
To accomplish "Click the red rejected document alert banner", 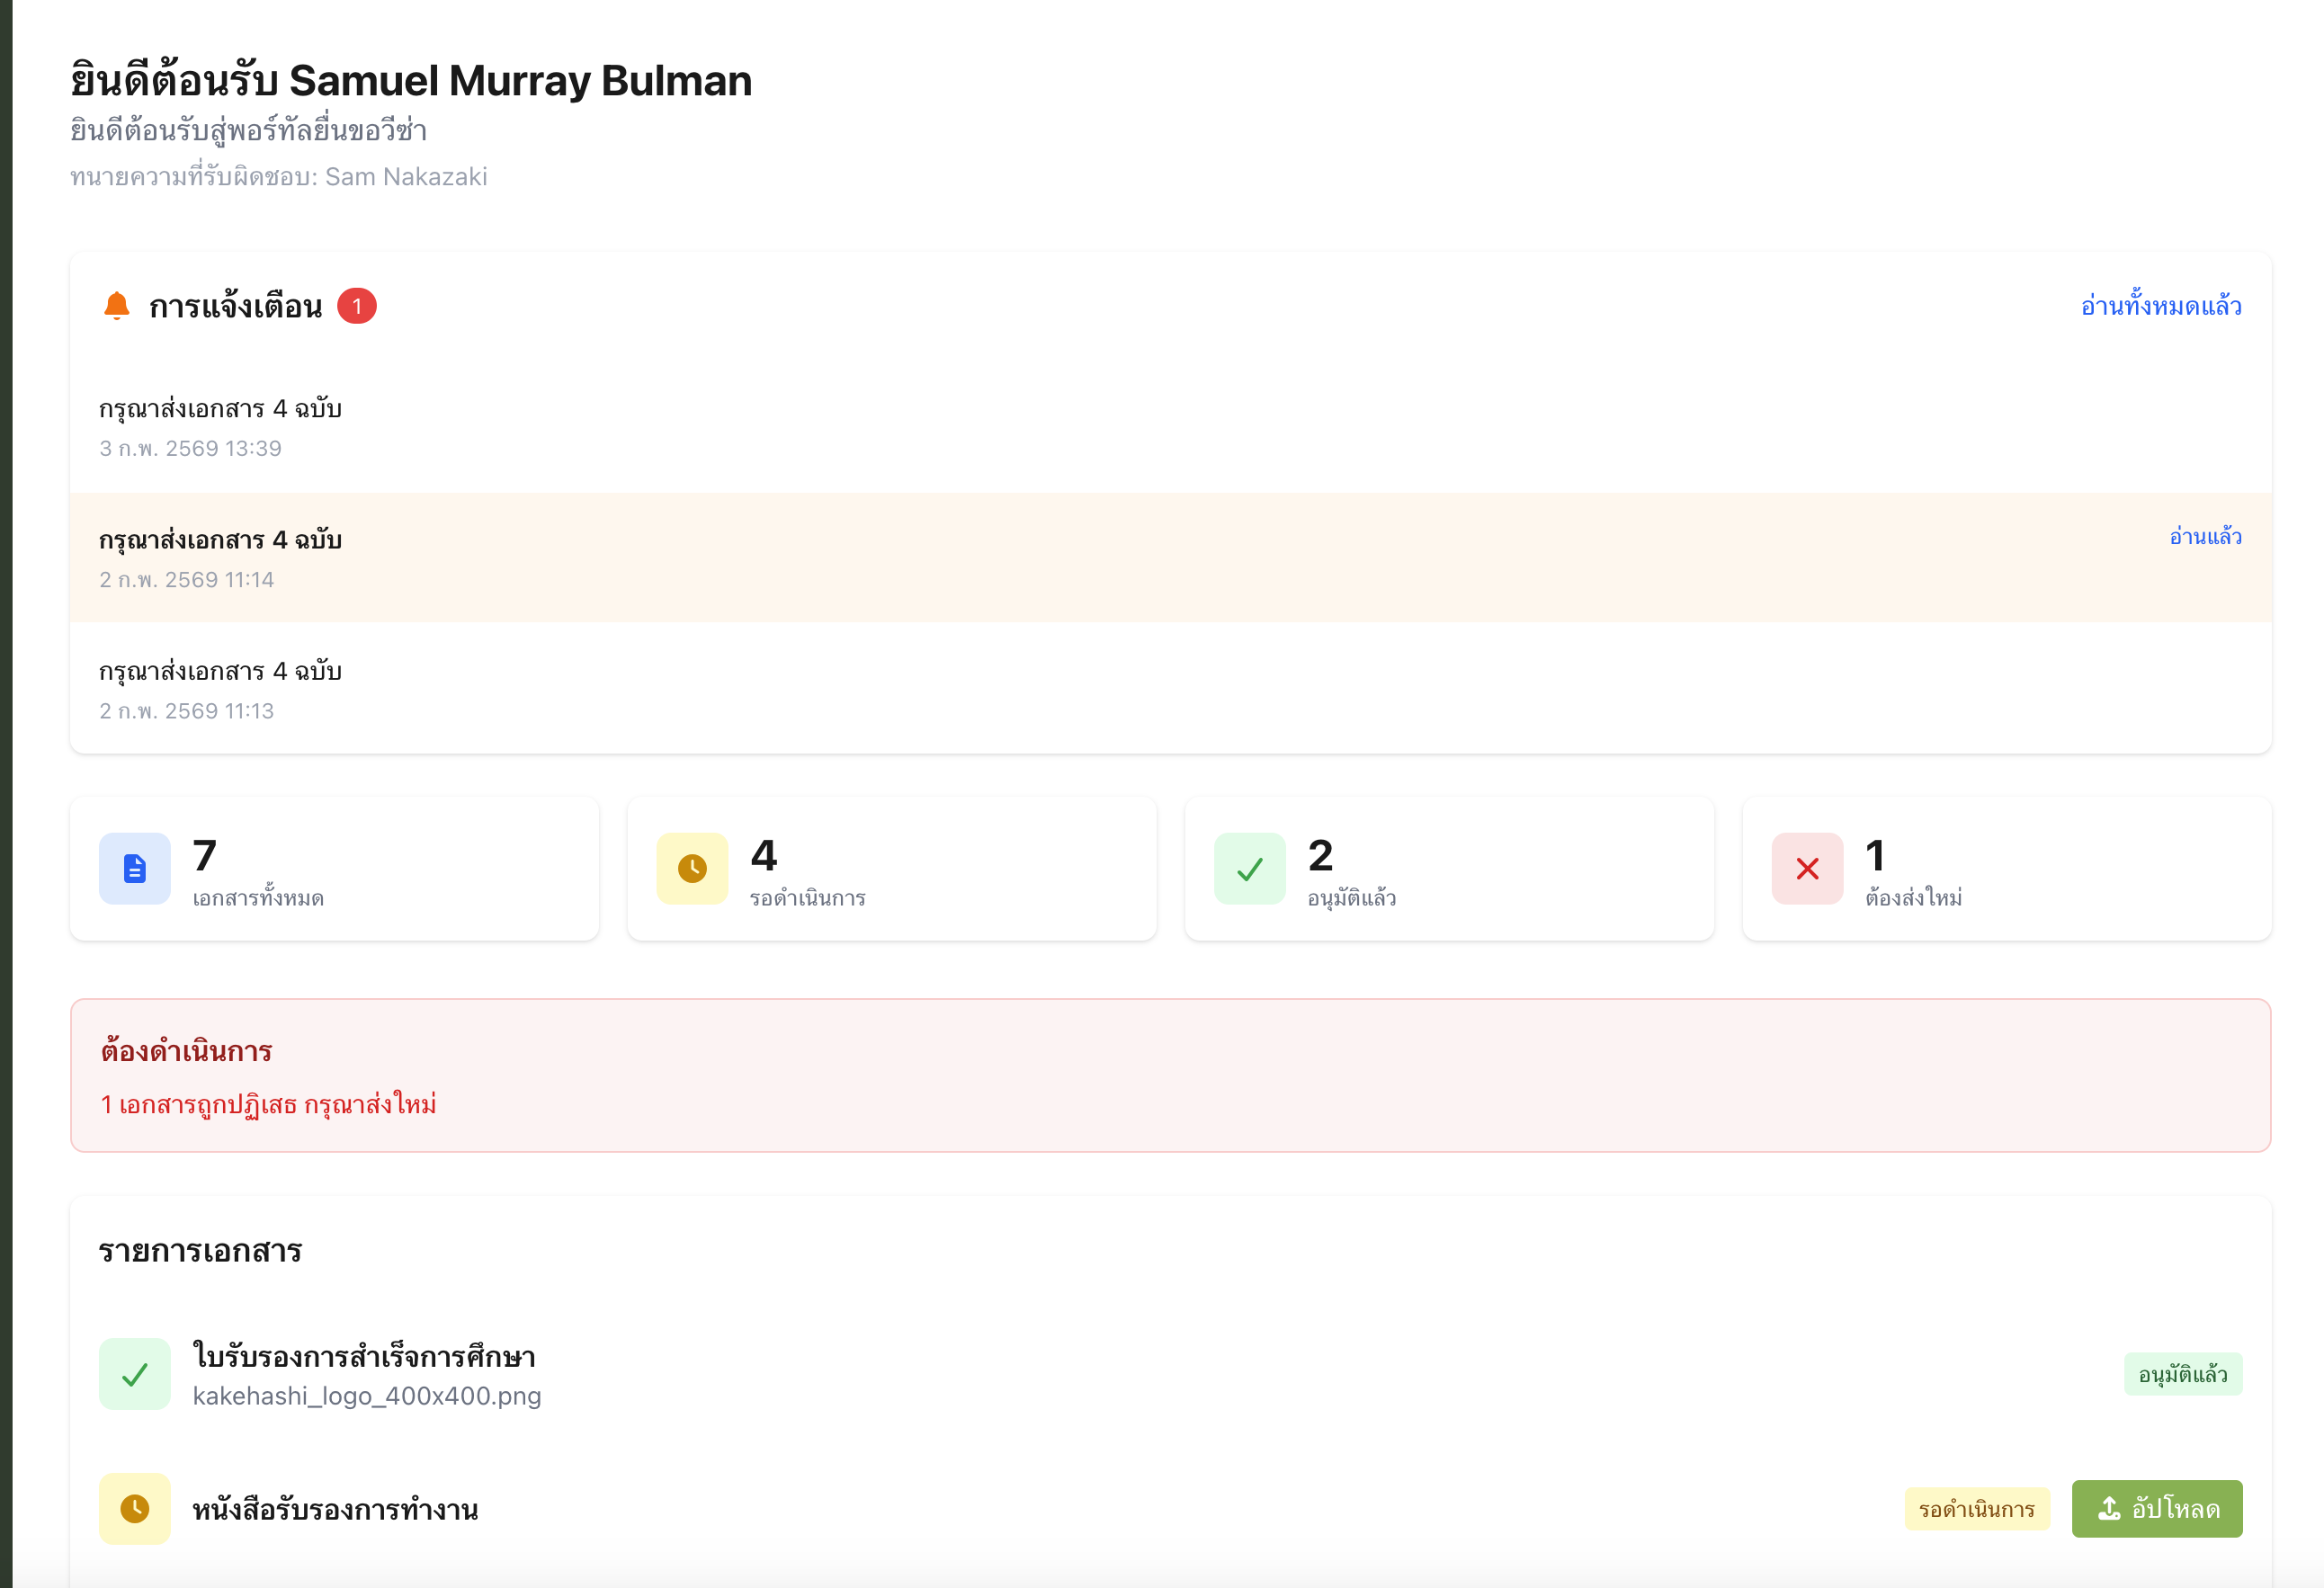I will 1170,1075.
